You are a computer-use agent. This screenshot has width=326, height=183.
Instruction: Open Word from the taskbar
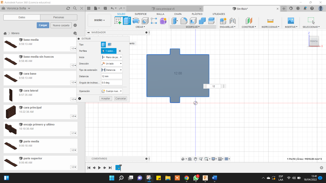point(215,178)
